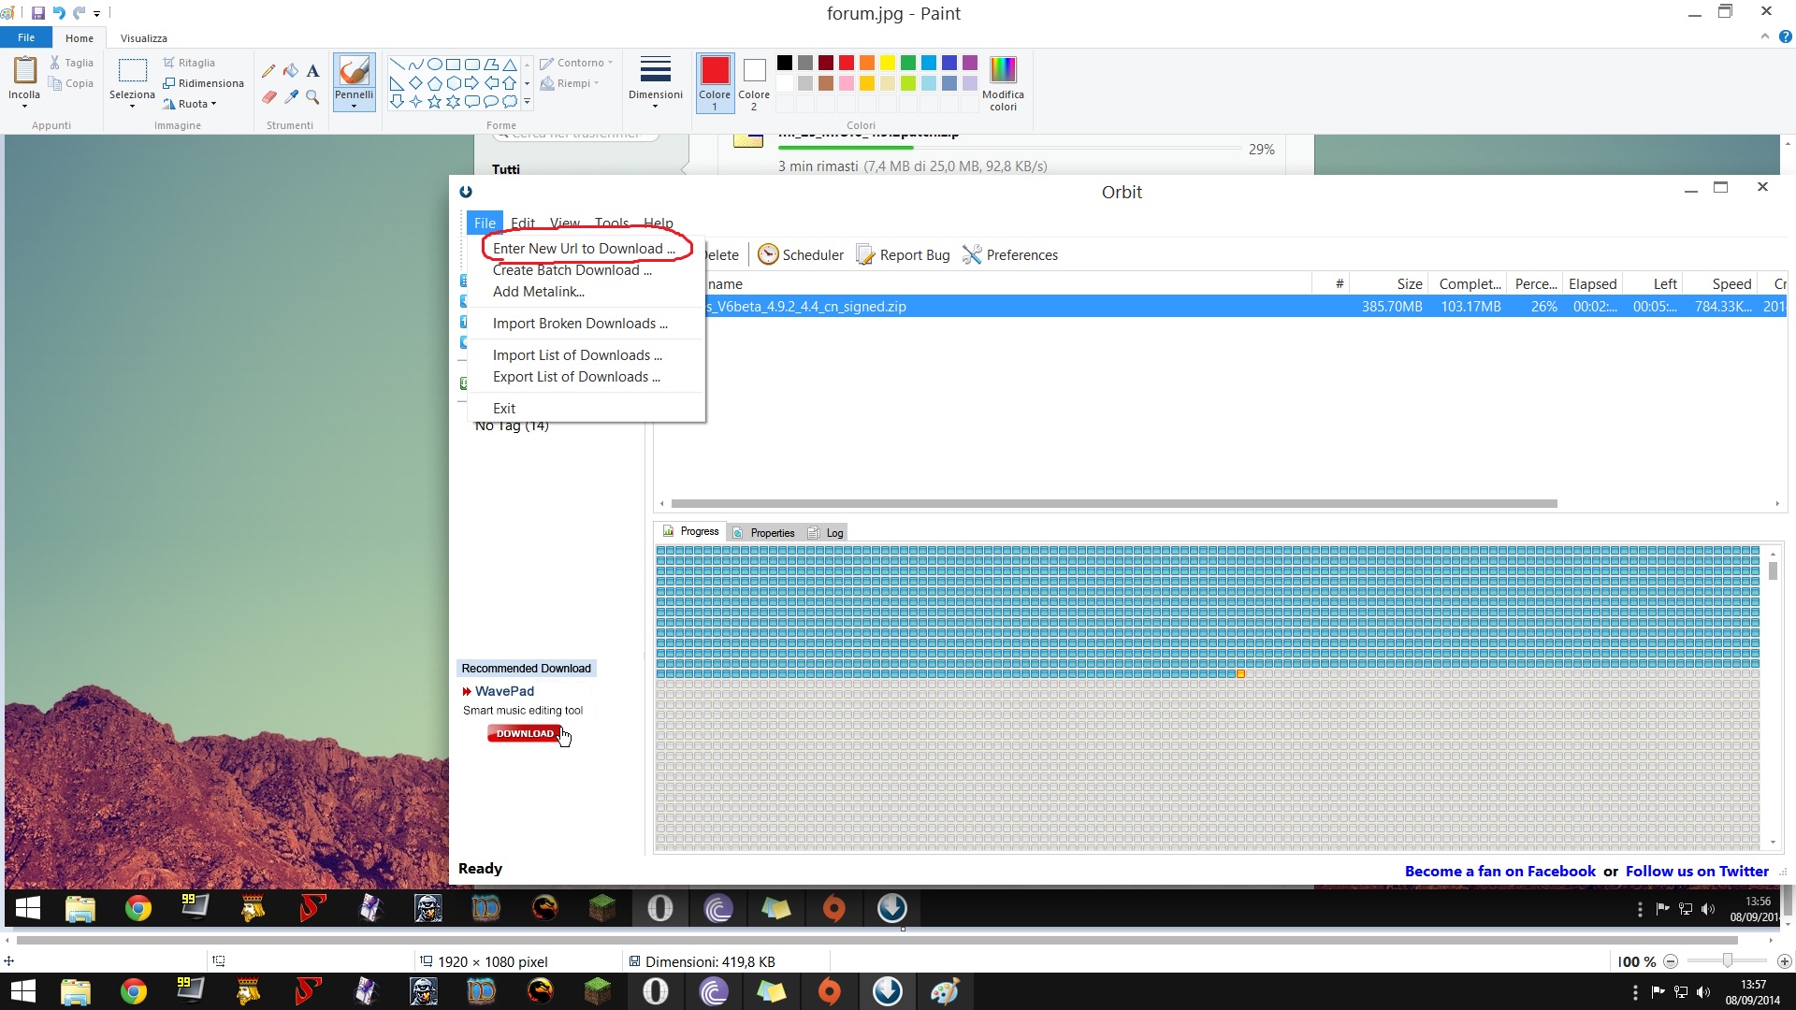Switch to the Visualizza ribbon tab
The image size is (1796, 1010).
point(143,38)
